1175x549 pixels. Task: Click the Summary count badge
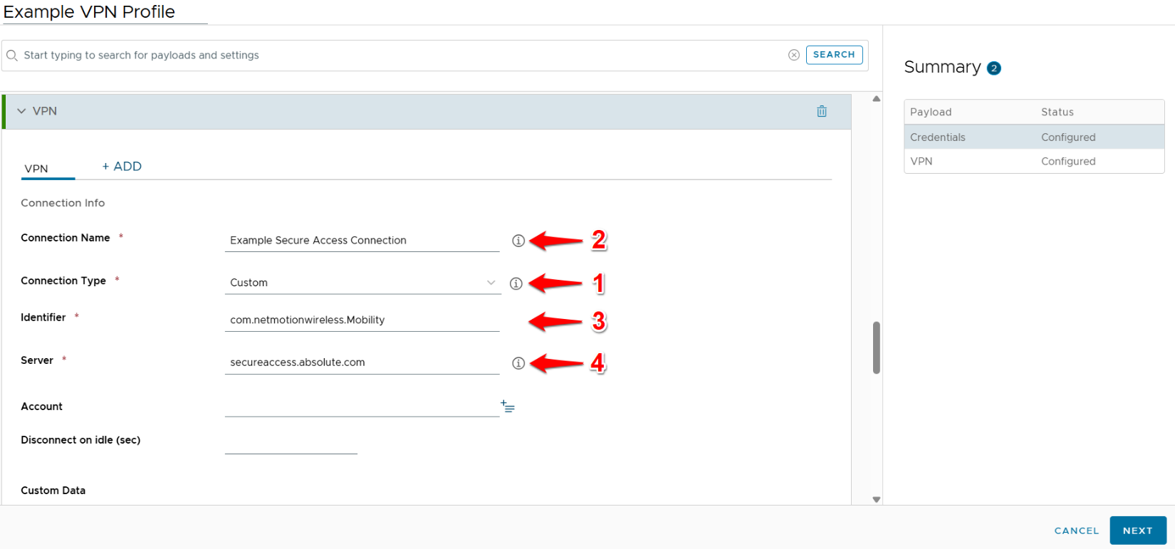point(994,68)
